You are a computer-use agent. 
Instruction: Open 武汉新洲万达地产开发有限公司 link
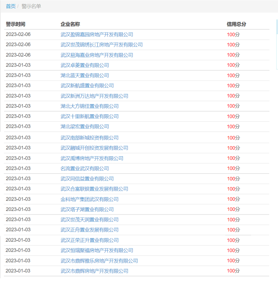(x=94, y=96)
